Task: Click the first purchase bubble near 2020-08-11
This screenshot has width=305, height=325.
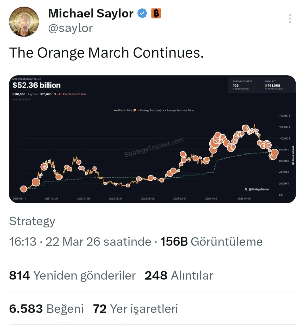Action: (24, 189)
